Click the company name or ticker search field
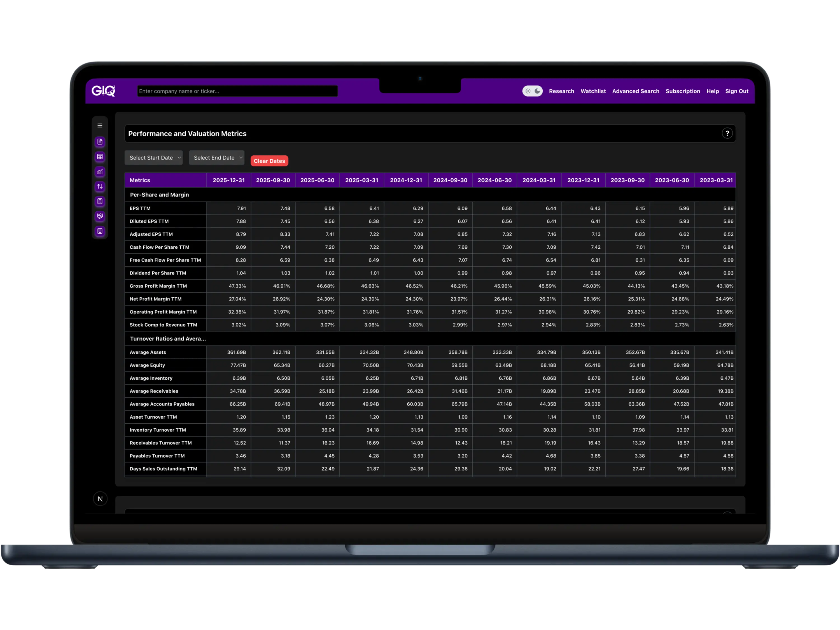Viewport: 840px width, 630px height. tap(237, 91)
